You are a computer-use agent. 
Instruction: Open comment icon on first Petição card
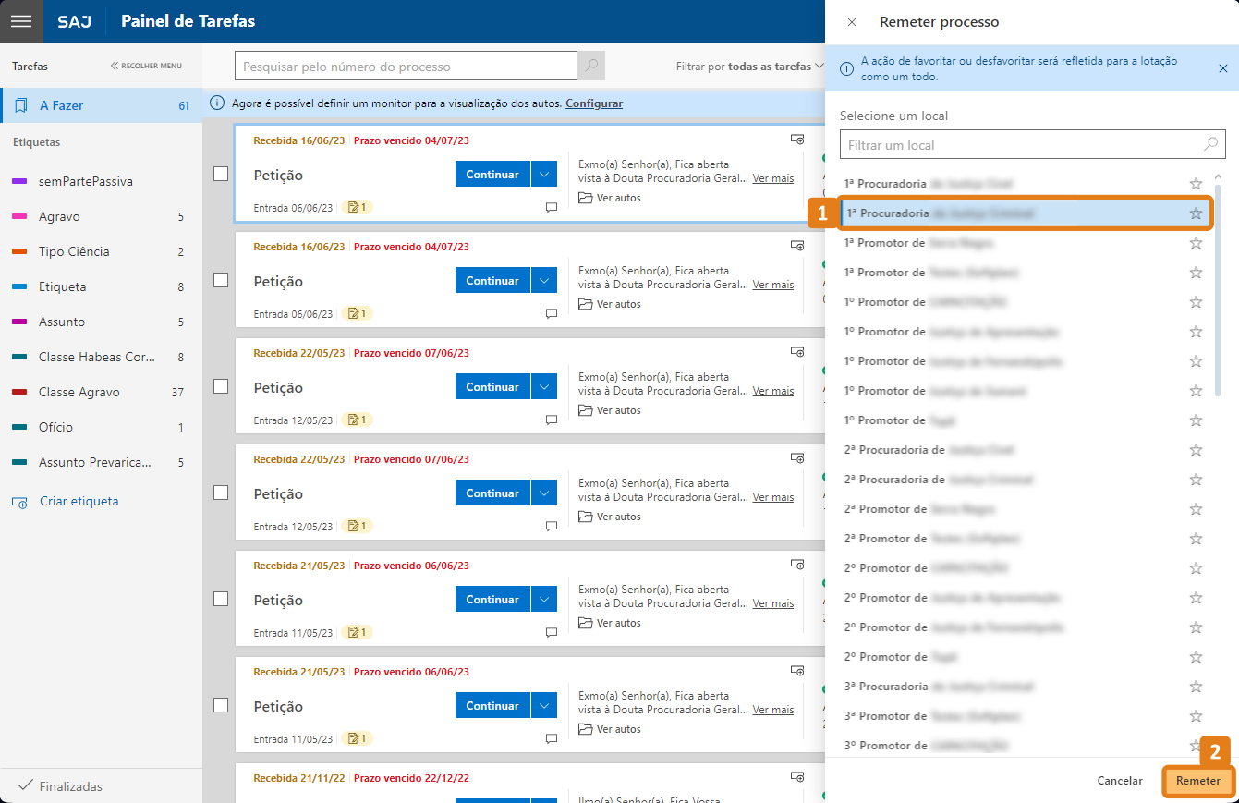(552, 208)
